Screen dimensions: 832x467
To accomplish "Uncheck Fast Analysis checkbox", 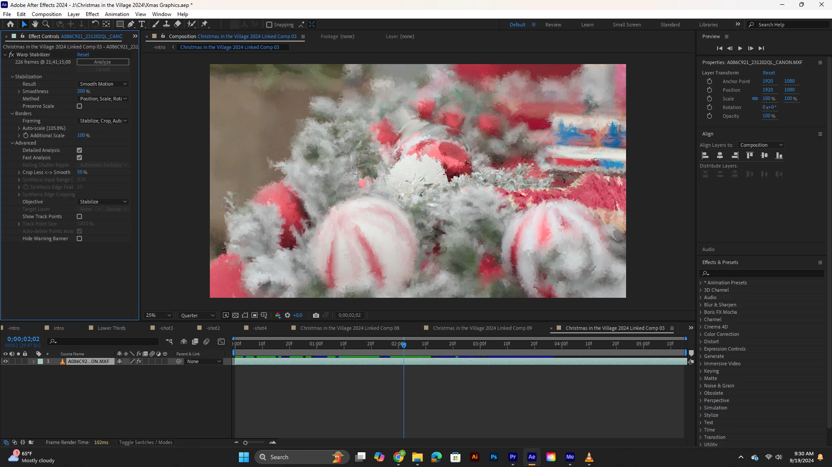I will tap(79, 158).
